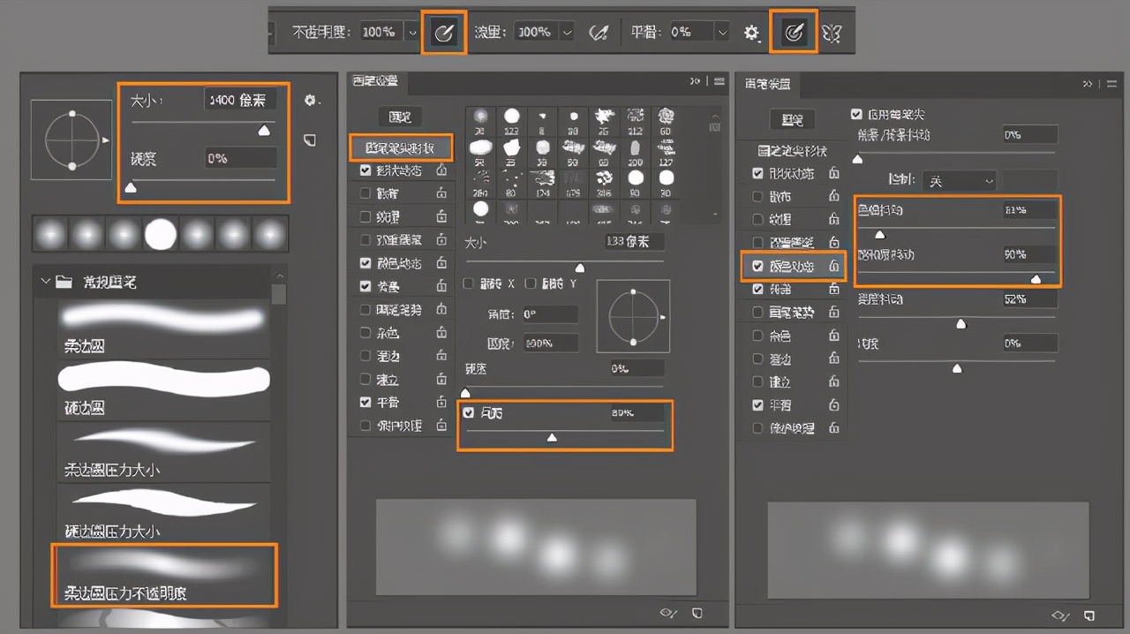The image size is (1130, 634).
Task: Switch to 画笔设置 tab of Brush Tip Shape panel
Action: tap(375, 80)
